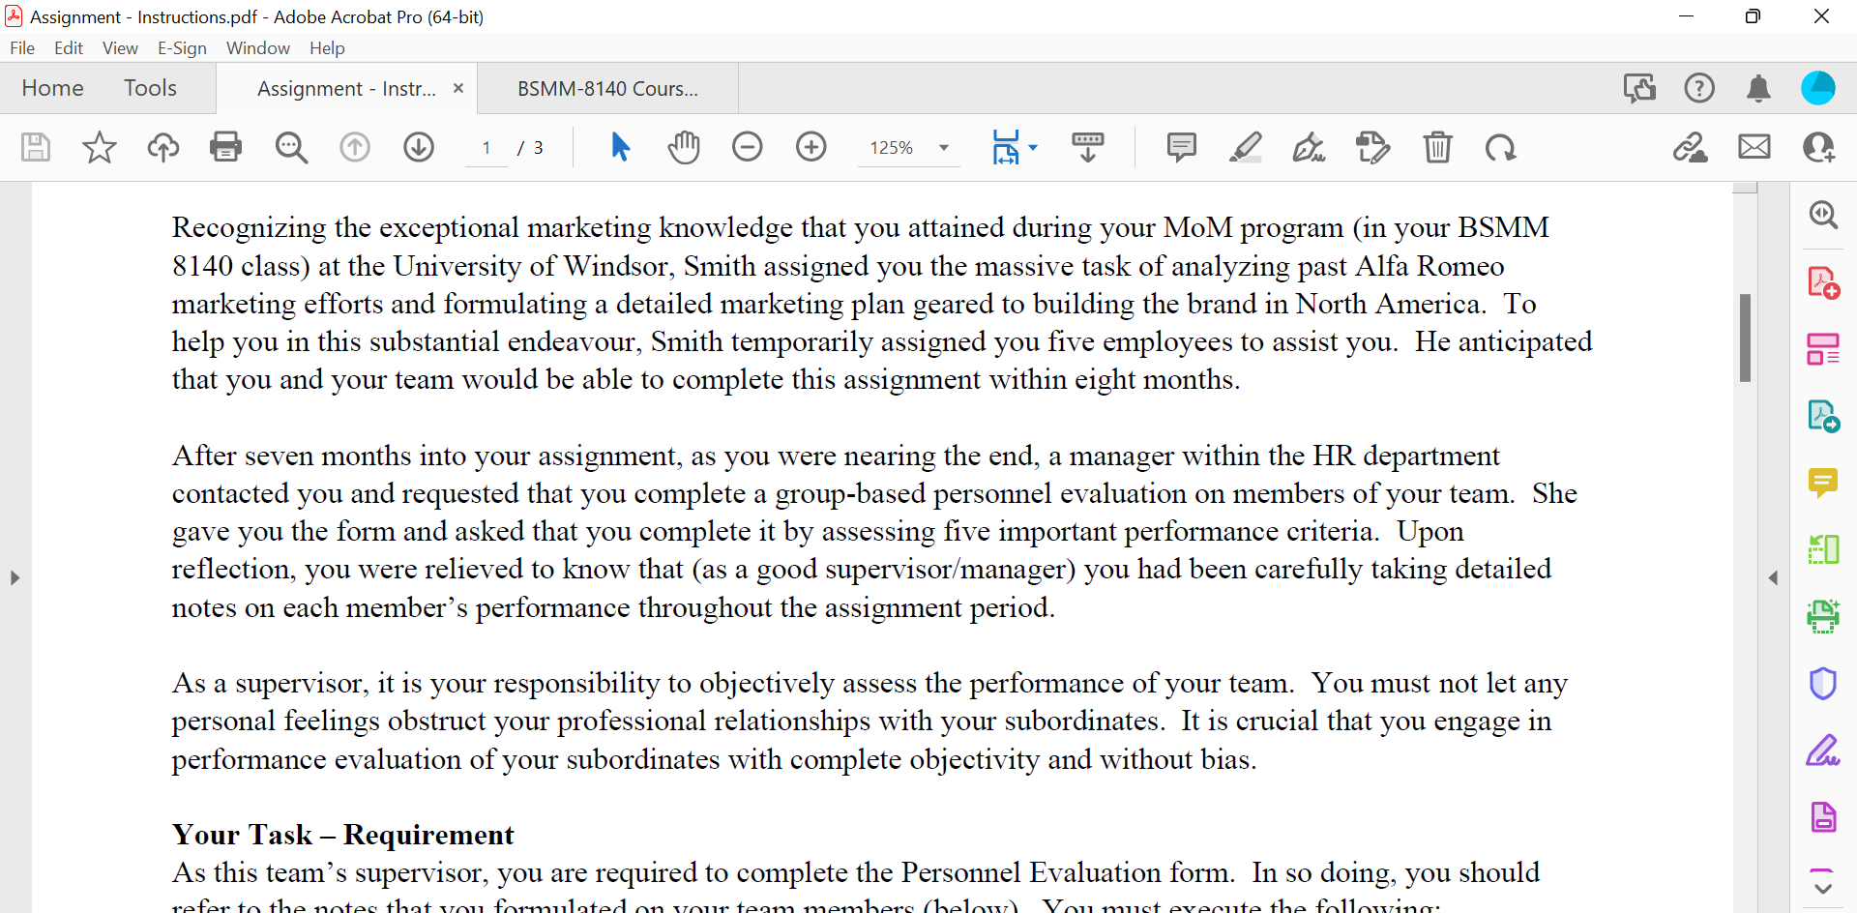1857x913 pixels.
Task: Open the share screen chat icon
Action: (x=1639, y=88)
